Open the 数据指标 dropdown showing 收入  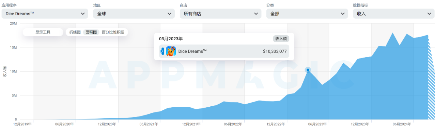(x=394, y=14)
